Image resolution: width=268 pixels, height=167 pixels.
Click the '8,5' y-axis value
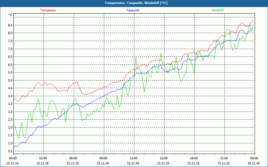pyautogui.click(x=10, y=25)
